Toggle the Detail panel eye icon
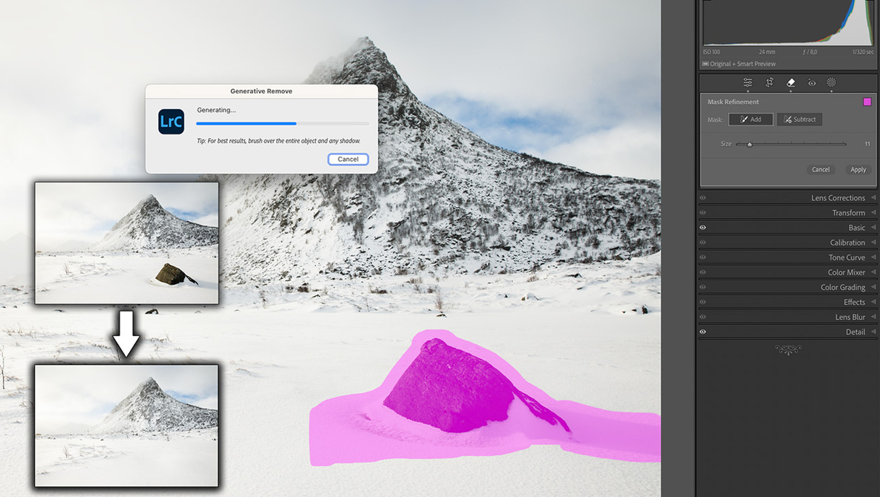Screen dimensions: 880x497 pyautogui.click(x=703, y=332)
